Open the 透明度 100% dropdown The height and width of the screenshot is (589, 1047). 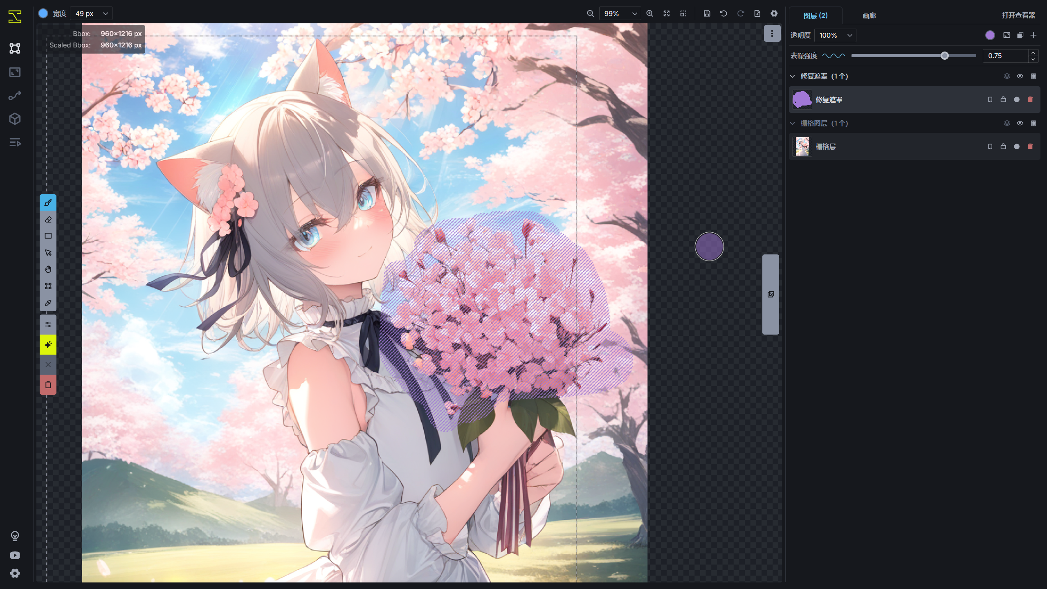click(x=835, y=35)
